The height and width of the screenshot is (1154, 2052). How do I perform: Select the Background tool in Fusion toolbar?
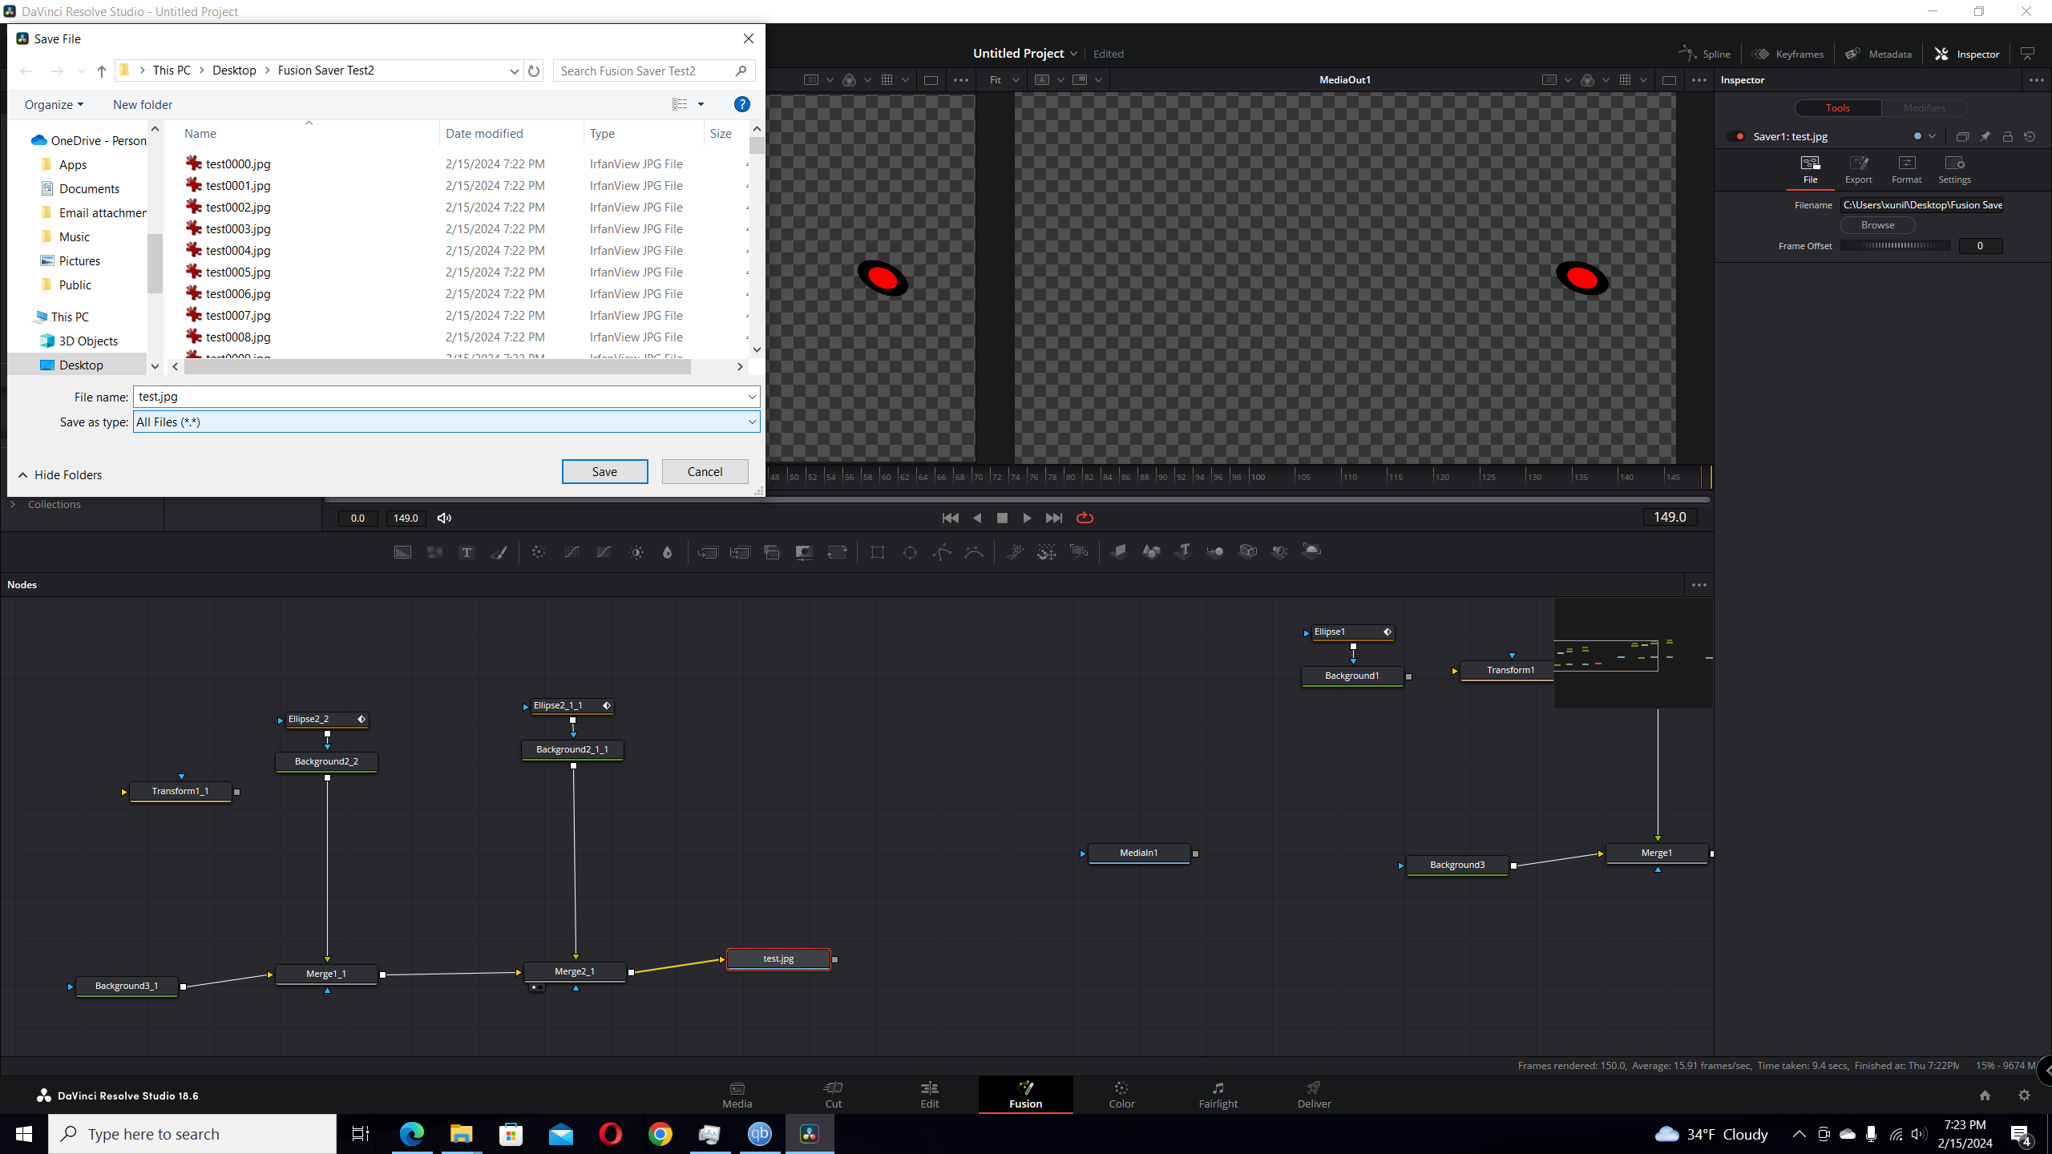[x=402, y=552]
